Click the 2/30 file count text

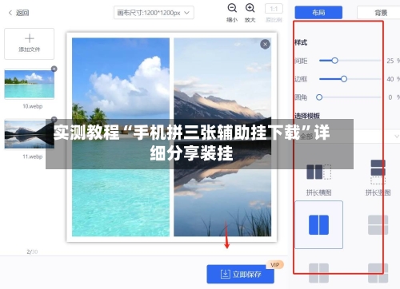(x=32, y=251)
